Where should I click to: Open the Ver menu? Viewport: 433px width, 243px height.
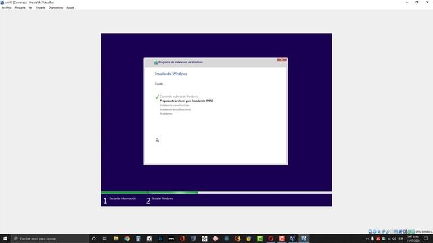(x=30, y=7)
